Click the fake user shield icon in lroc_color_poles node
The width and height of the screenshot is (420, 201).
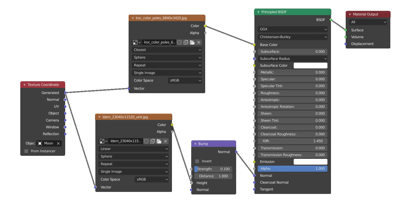pyautogui.click(x=180, y=42)
